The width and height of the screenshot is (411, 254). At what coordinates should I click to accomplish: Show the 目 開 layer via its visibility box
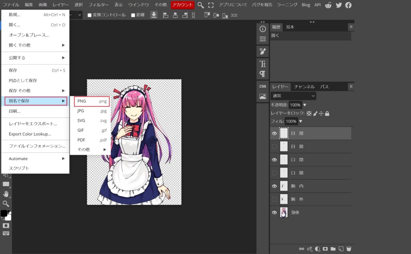pyautogui.click(x=275, y=147)
